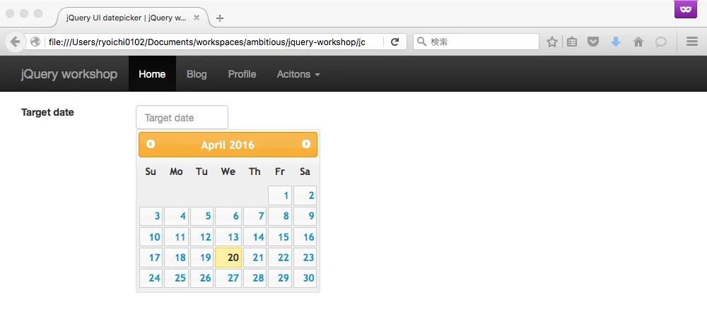This screenshot has width=707, height=309.
Task: Bookmark this page with star icon
Action: 552,42
